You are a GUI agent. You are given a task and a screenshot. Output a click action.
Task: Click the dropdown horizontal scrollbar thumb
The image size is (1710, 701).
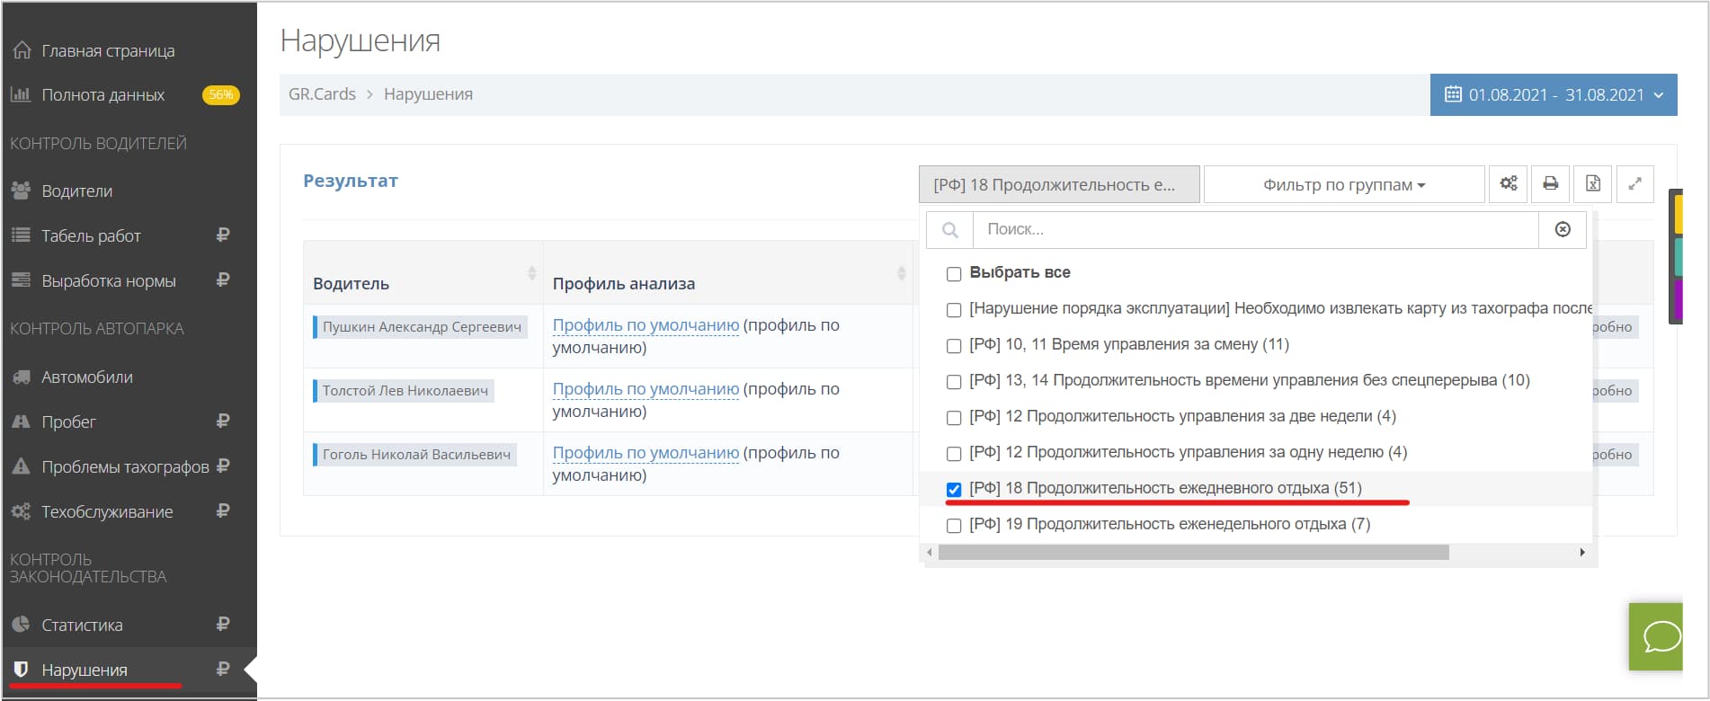(1193, 552)
